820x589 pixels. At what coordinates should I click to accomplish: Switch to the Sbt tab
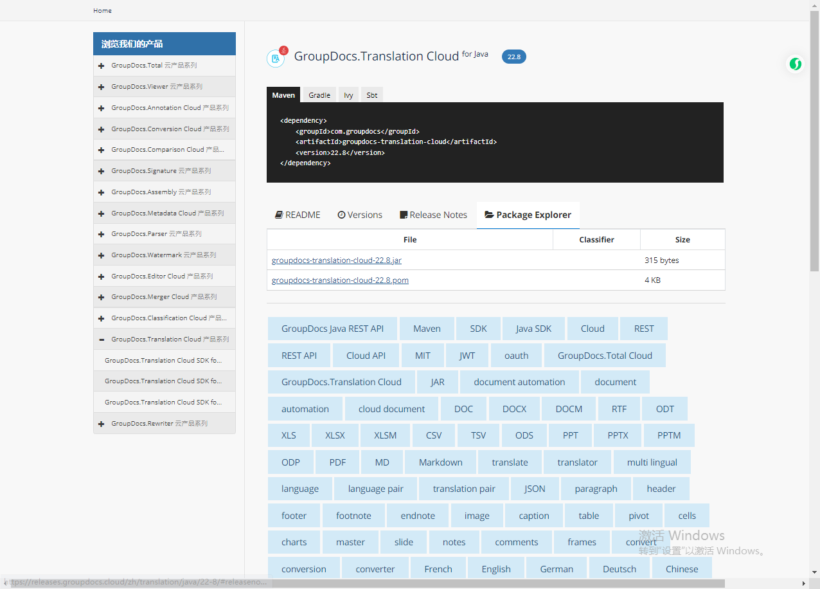(372, 95)
